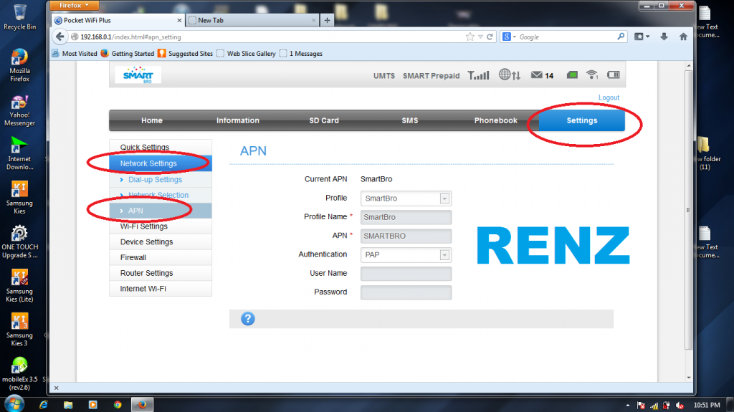
Task: Open Samsung Kies 3 desktop shortcut
Action: 19,330
